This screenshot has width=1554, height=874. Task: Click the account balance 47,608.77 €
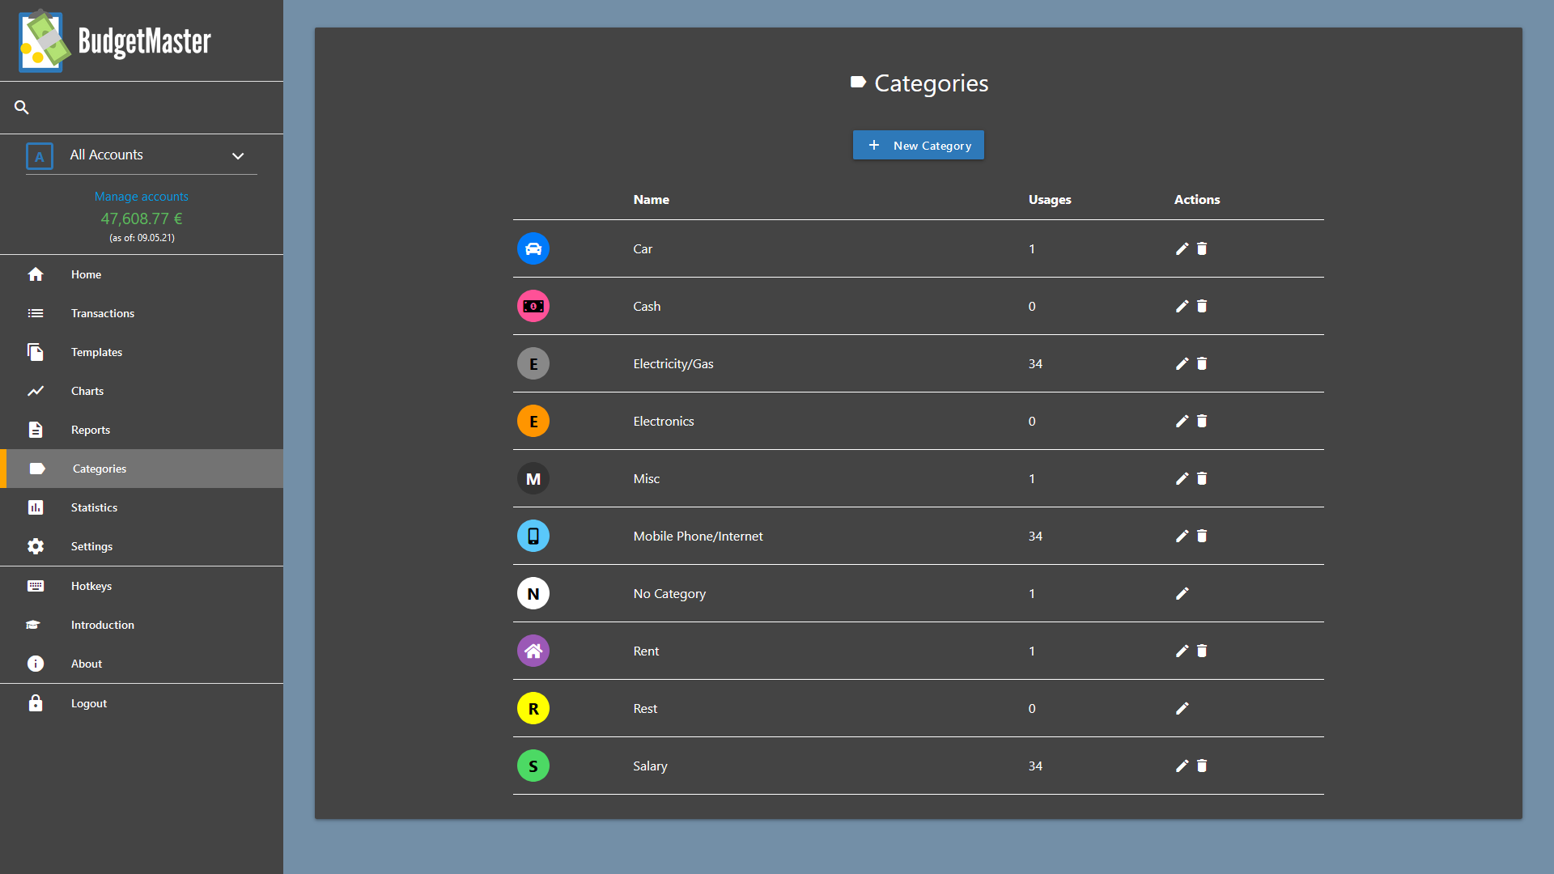click(x=141, y=218)
